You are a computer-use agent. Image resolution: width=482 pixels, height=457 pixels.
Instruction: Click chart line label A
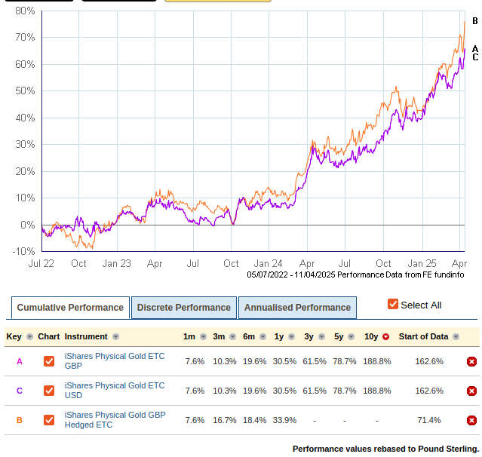(475, 49)
